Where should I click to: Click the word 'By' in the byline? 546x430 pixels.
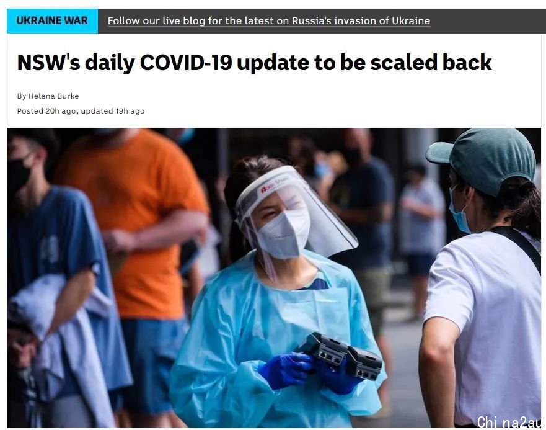point(22,96)
